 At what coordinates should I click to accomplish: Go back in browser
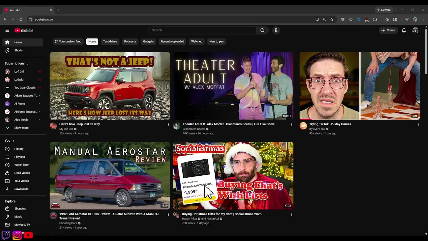click(x=5, y=19)
